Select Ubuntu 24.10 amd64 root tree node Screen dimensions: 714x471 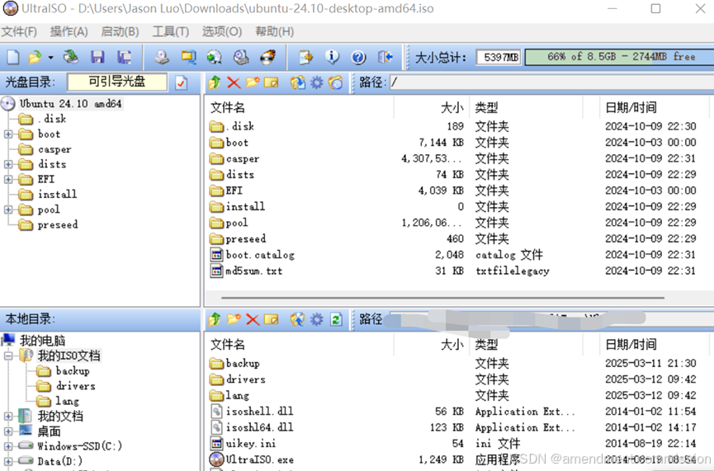[70, 104]
